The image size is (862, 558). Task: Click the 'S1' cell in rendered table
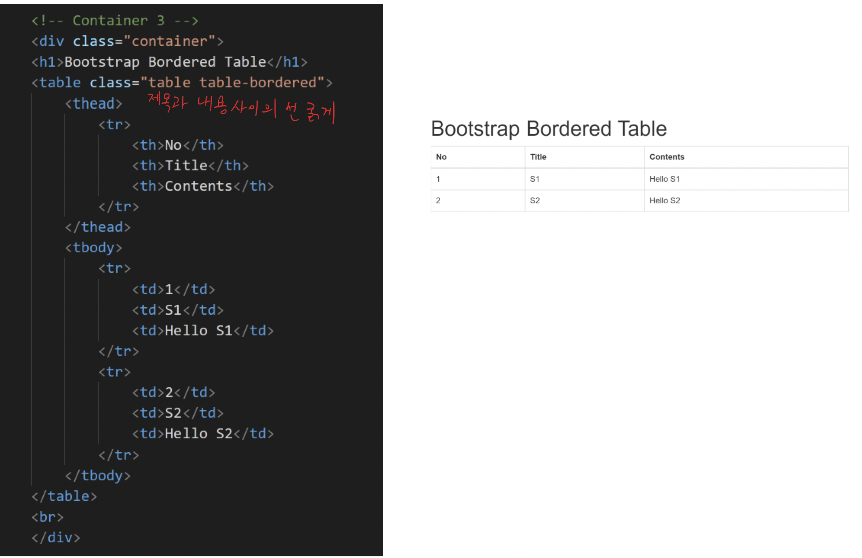click(x=535, y=179)
